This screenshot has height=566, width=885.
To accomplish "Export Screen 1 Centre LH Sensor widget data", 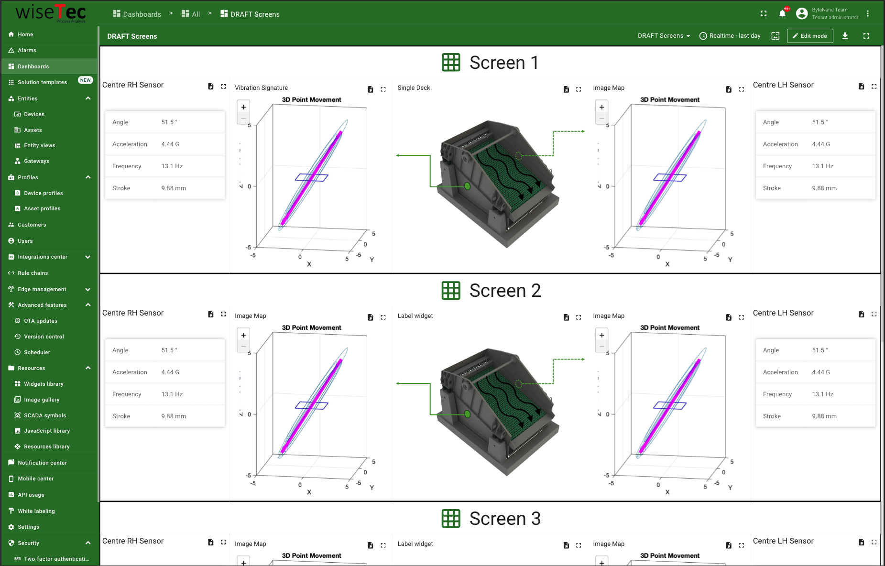I will [862, 86].
